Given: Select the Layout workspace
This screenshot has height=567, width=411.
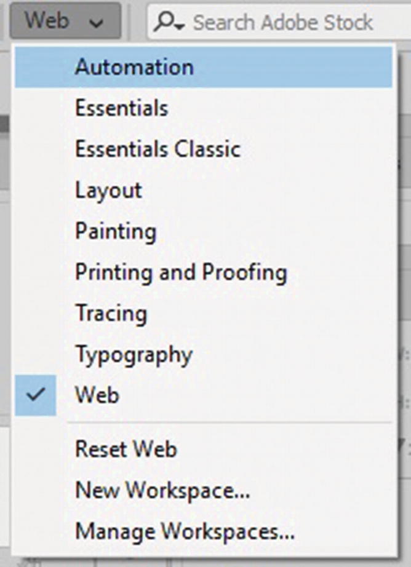Looking at the screenshot, I should tap(108, 190).
